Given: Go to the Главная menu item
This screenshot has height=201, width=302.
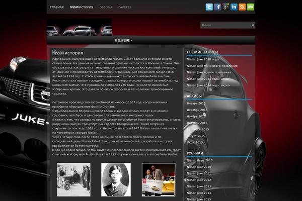Looking at the screenshot, I should click(56, 8).
